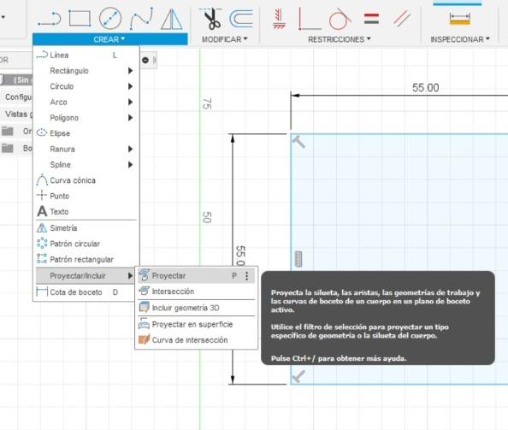The width and height of the screenshot is (508, 430).
Task: Select the Circle tool icon in toolbar
Action: 110,18
